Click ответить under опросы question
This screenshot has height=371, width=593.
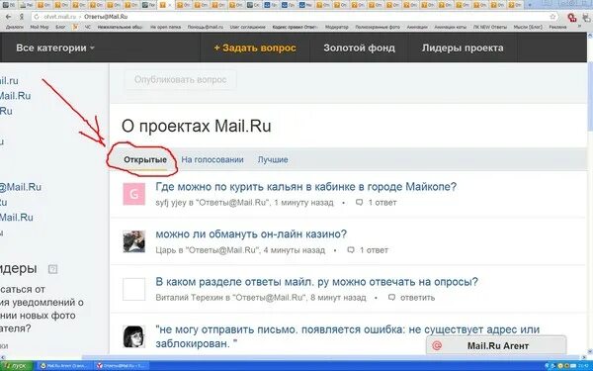pyautogui.click(x=417, y=298)
